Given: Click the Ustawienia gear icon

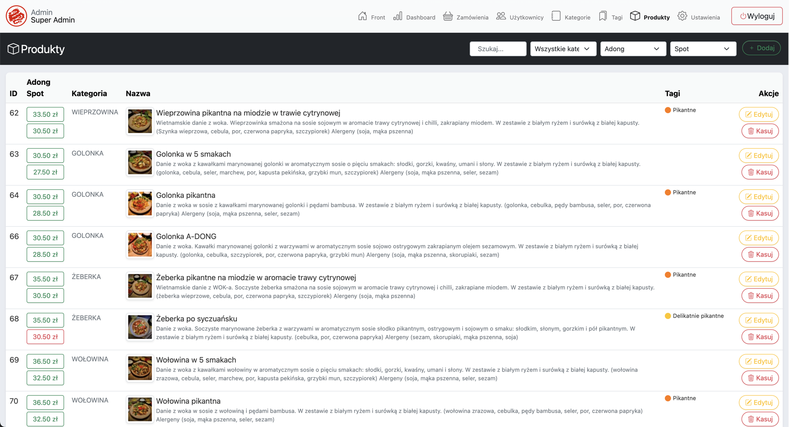Looking at the screenshot, I should pos(682,16).
